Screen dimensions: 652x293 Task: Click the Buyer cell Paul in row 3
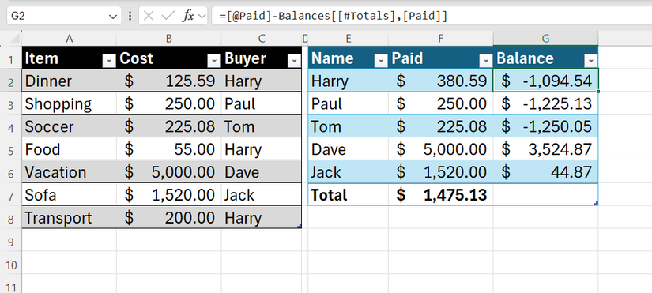(261, 104)
